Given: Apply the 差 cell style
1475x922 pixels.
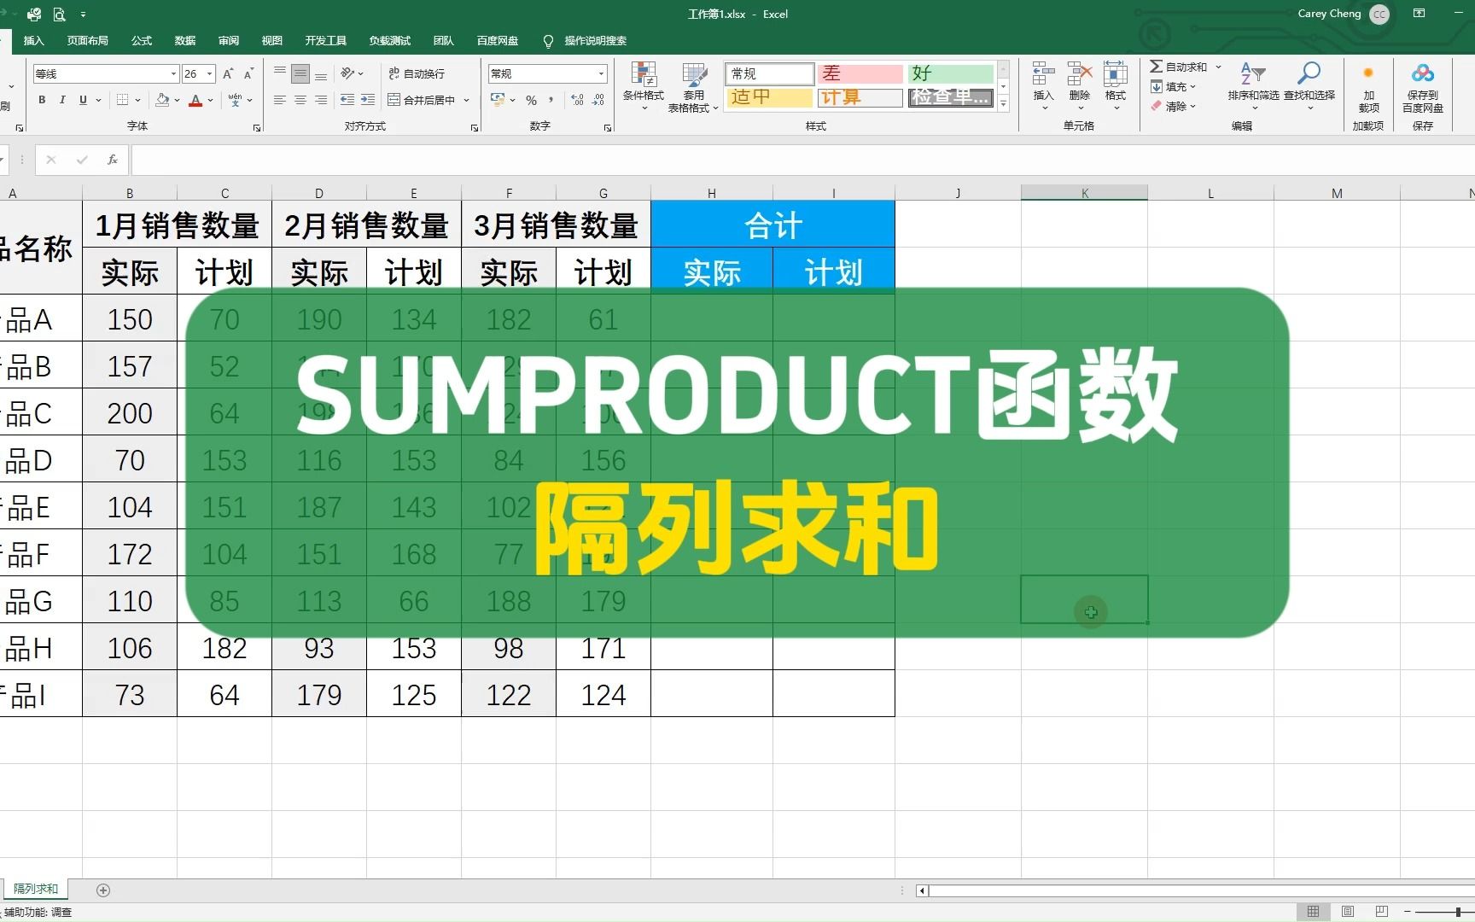Looking at the screenshot, I should 860,73.
